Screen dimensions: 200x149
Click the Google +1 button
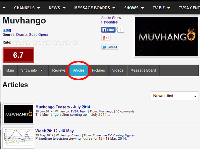[106, 38]
